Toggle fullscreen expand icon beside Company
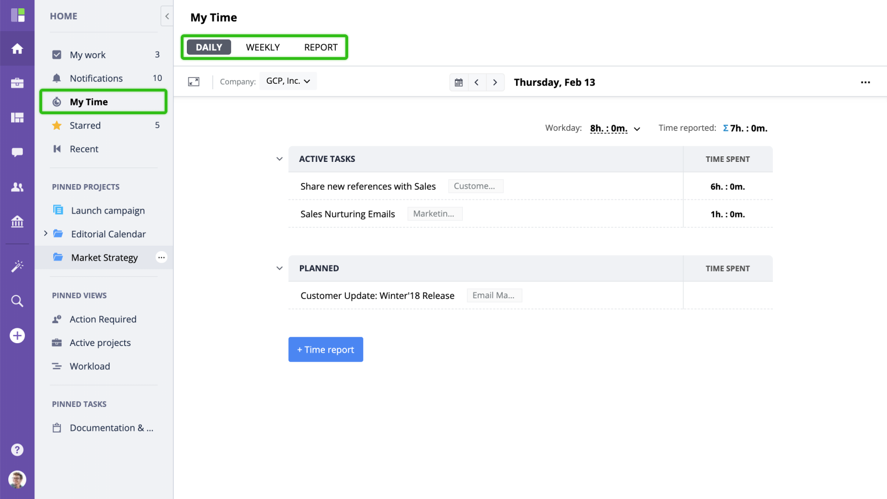Viewport: 887px width, 499px height. click(x=193, y=82)
